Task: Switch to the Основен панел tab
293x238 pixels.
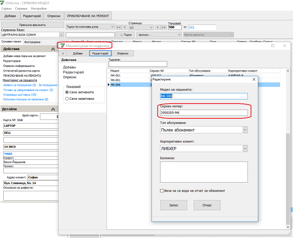Action: 11,42
